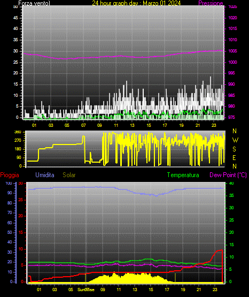Click the temperature axis value 20

pos(231,232)
